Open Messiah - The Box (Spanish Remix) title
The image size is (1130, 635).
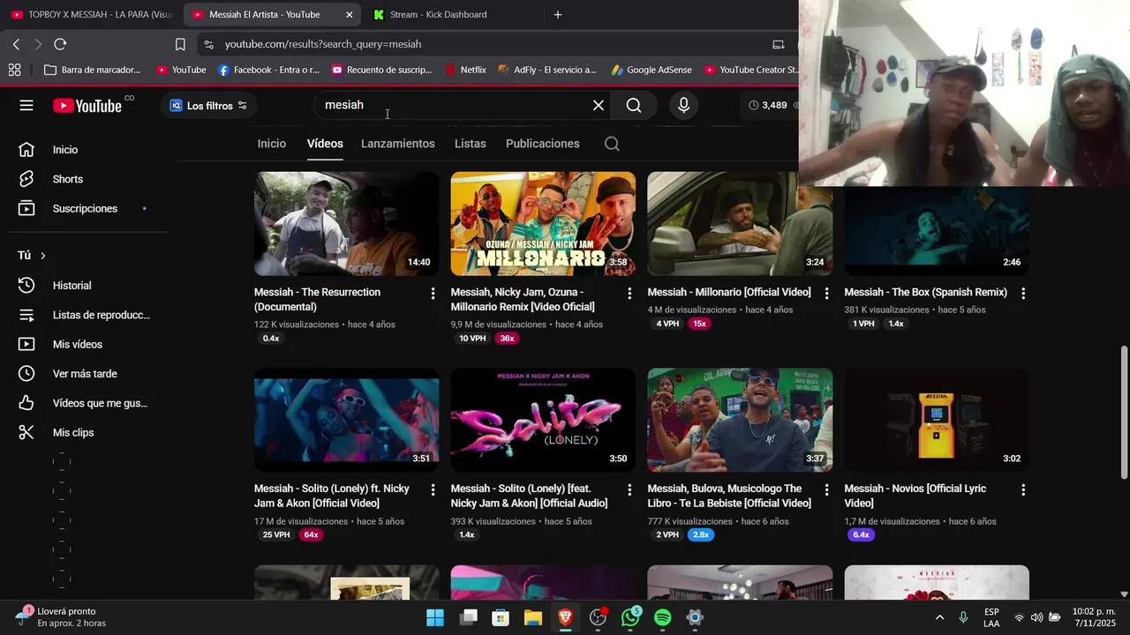click(x=925, y=292)
